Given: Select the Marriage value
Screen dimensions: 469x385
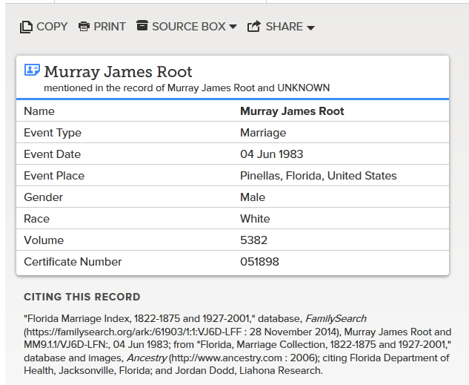Looking at the screenshot, I should point(263,133).
